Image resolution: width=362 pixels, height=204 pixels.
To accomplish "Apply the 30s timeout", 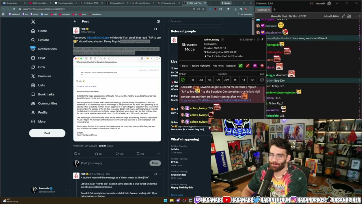I will pyautogui.click(x=201, y=80).
